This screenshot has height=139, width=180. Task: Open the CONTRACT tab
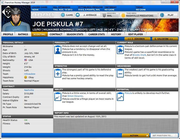coord(56,34)
